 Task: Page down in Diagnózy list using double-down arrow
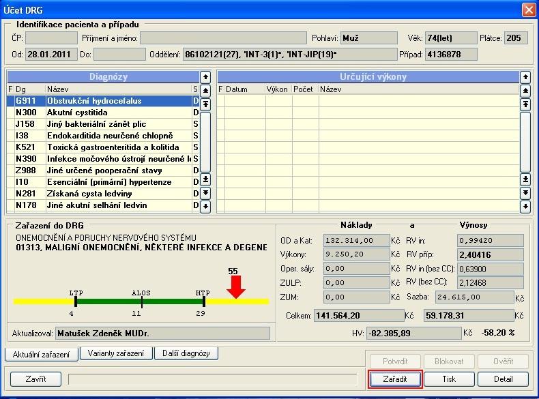[205, 193]
